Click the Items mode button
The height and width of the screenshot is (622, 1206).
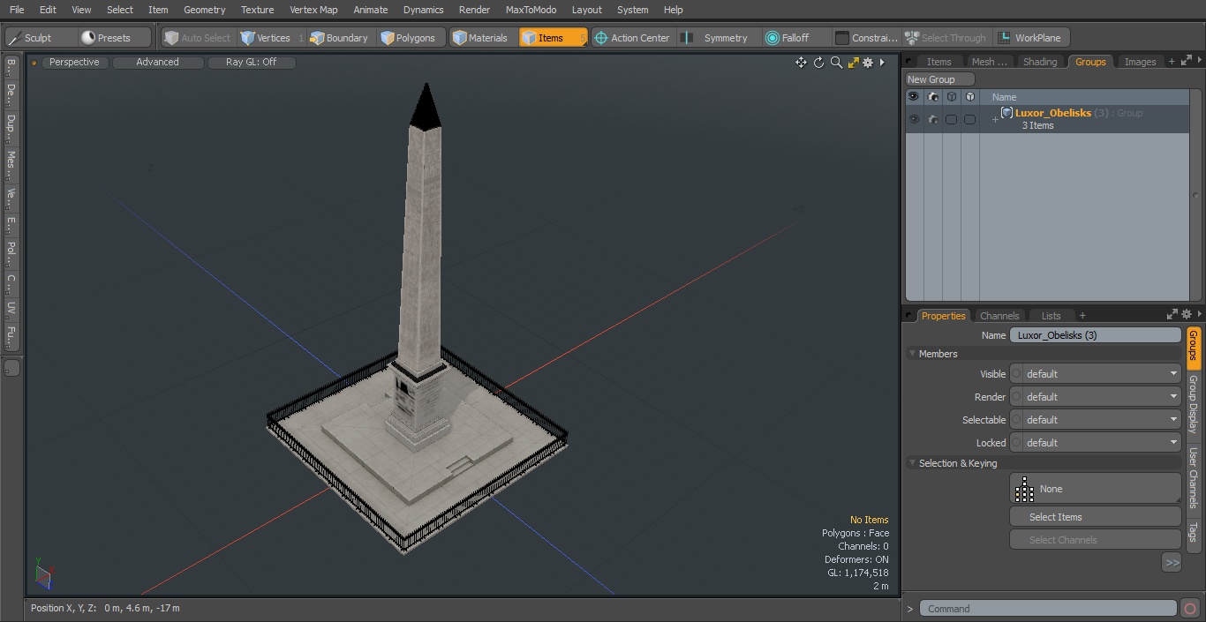pos(553,38)
